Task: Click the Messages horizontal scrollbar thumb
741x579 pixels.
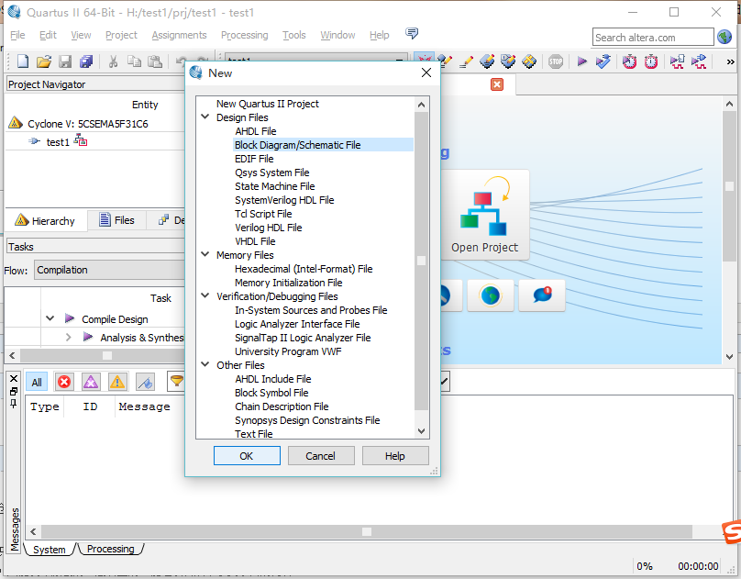Action: (366, 531)
